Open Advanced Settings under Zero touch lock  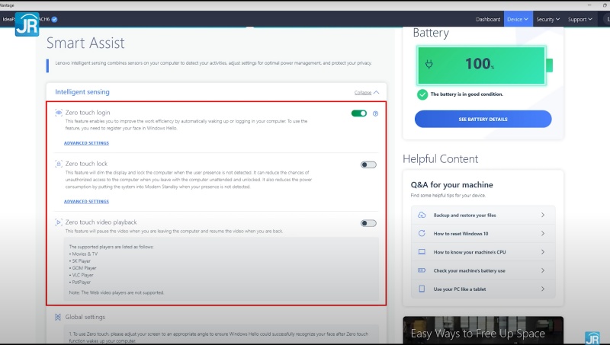85,201
